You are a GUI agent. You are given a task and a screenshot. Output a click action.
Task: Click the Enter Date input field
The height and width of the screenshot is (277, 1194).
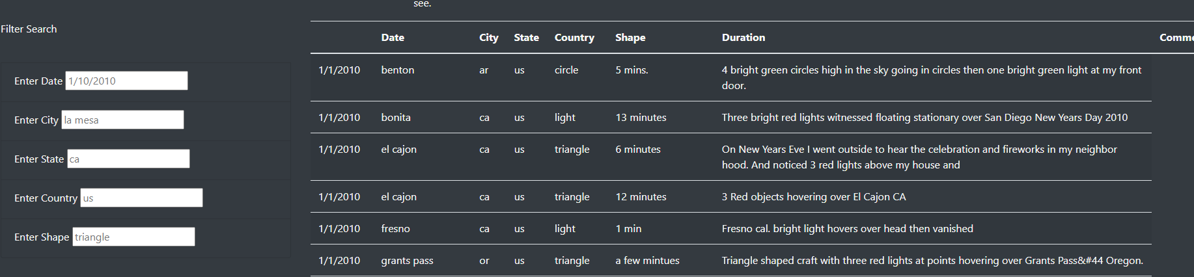point(126,81)
